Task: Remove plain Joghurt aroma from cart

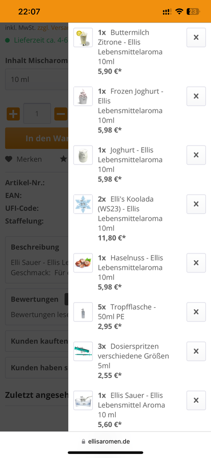Action: point(196,155)
